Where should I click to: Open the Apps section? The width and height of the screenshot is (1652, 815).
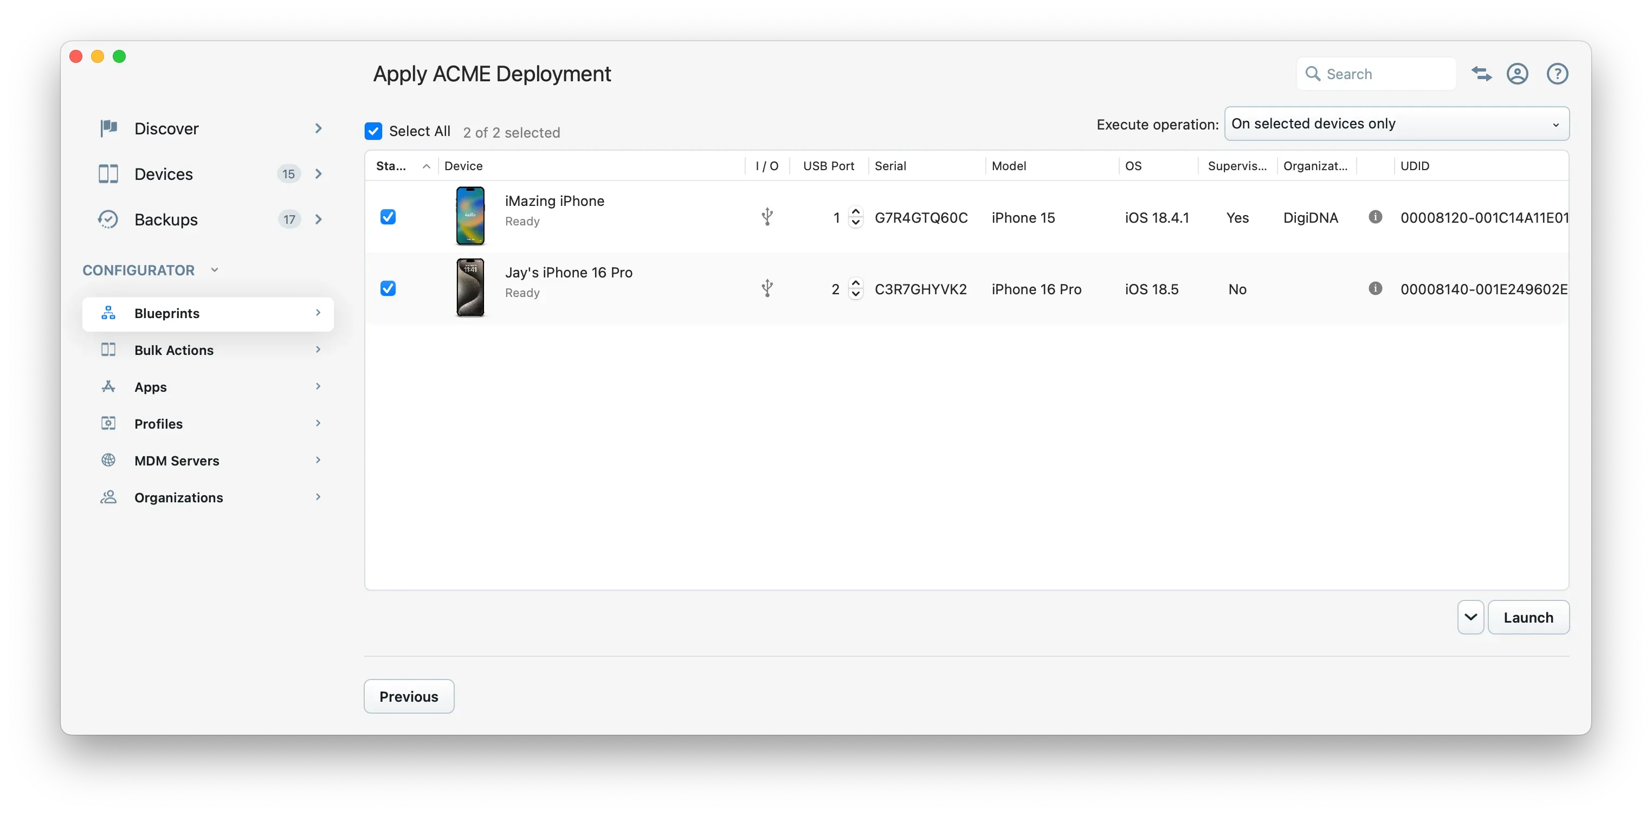click(151, 387)
